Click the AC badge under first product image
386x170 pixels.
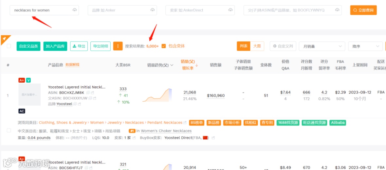(22, 111)
